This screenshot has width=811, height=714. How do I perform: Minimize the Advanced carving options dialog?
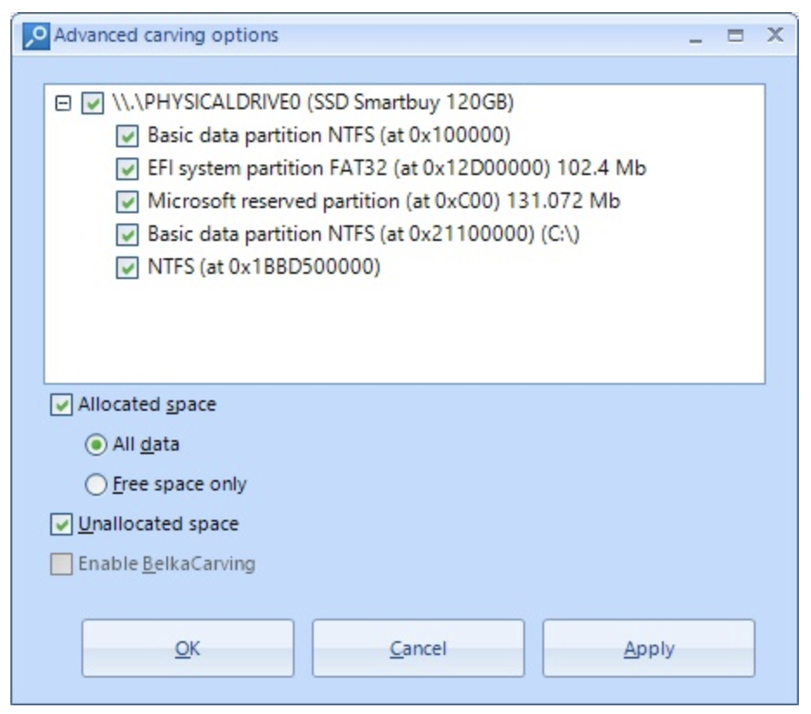(696, 36)
